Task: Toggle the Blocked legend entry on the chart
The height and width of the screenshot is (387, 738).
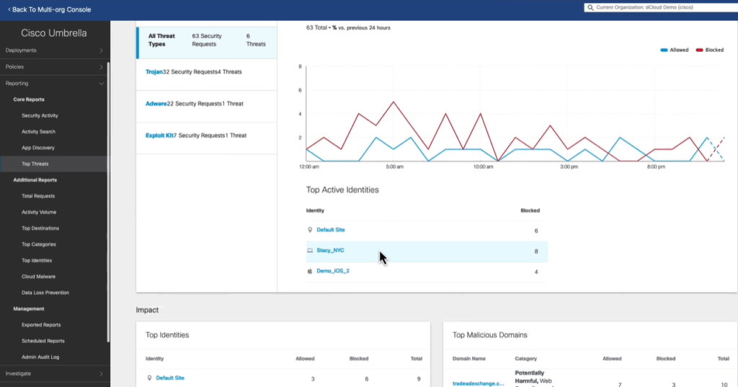Action: (710, 50)
